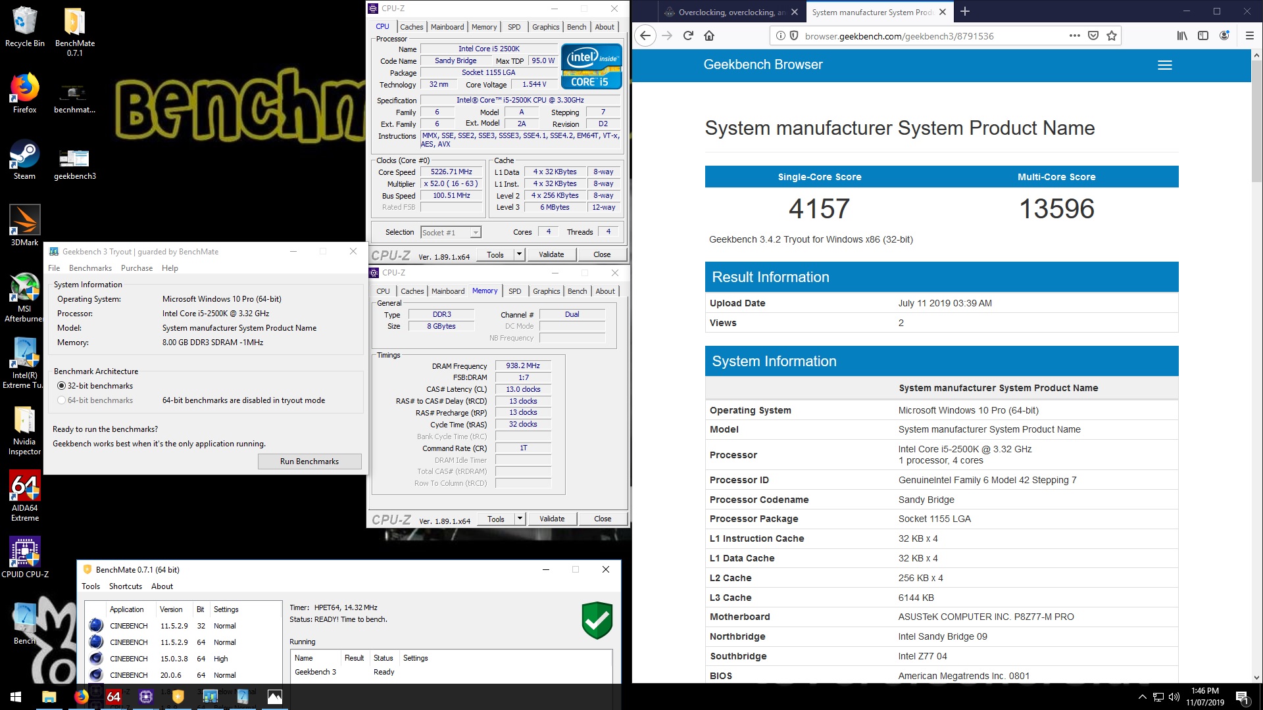Show hidden system tray icons

pyautogui.click(x=1142, y=697)
